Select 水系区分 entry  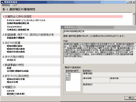[x=11, y=60]
